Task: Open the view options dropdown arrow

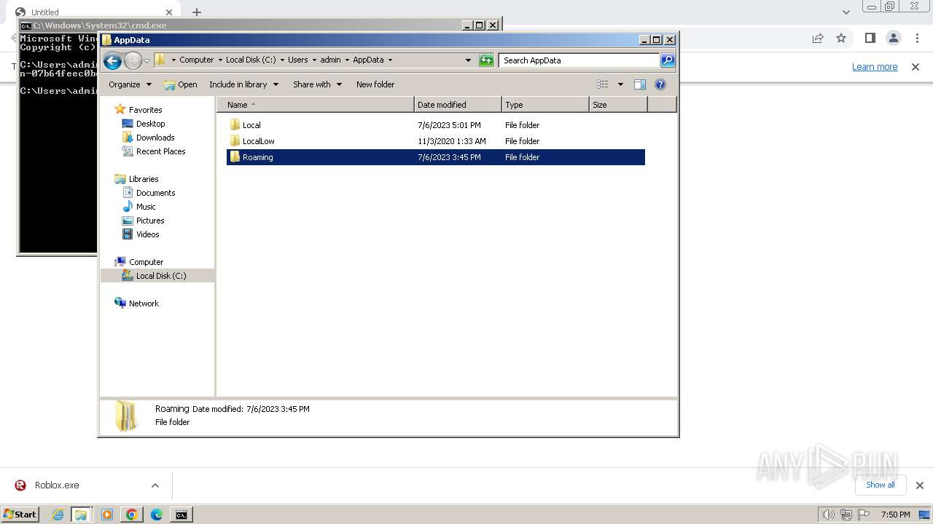Action: (x=620, y=84)
